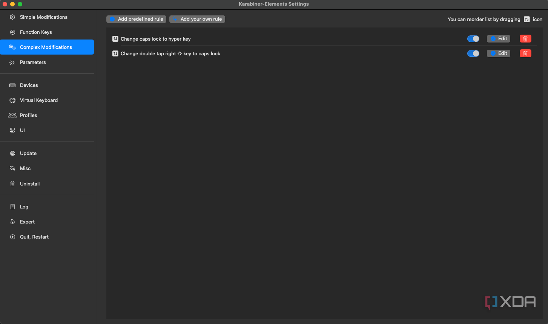Click the Function Keys speaker icon
The width and height of the screenshot is (548, 324).
(12, 32)
